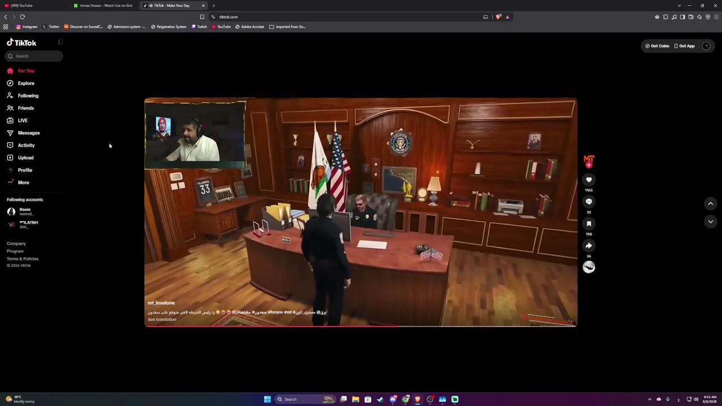The image size is (722, 406).
Task: Like the video with the heart icon
Action: (x=589, y=180)
